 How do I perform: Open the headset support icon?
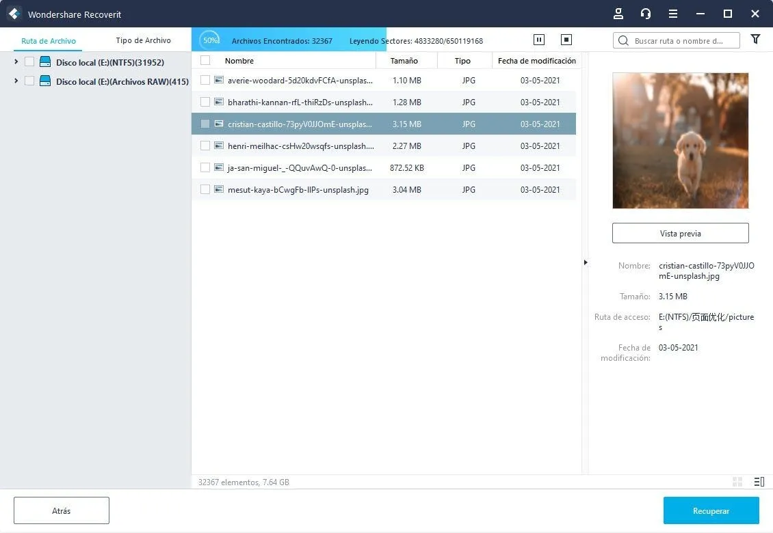click(645, 14)
